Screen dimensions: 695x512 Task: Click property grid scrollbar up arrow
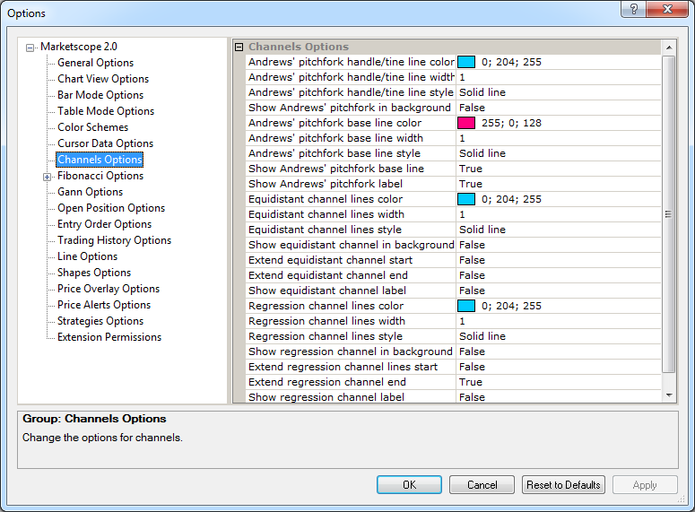669,47
